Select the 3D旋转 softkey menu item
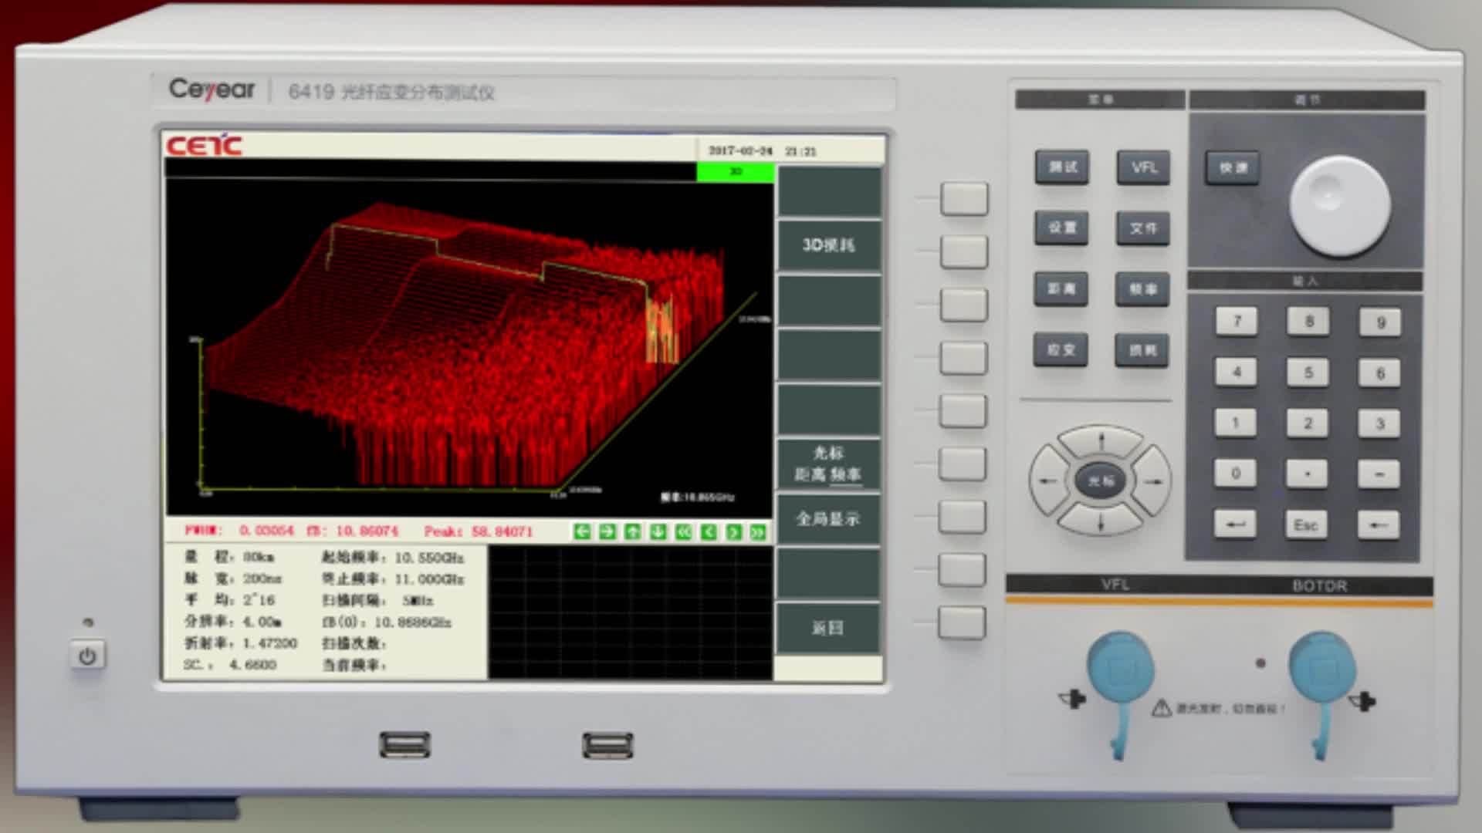The height and width of the screenshot is (833, 1482). [828, 245]
